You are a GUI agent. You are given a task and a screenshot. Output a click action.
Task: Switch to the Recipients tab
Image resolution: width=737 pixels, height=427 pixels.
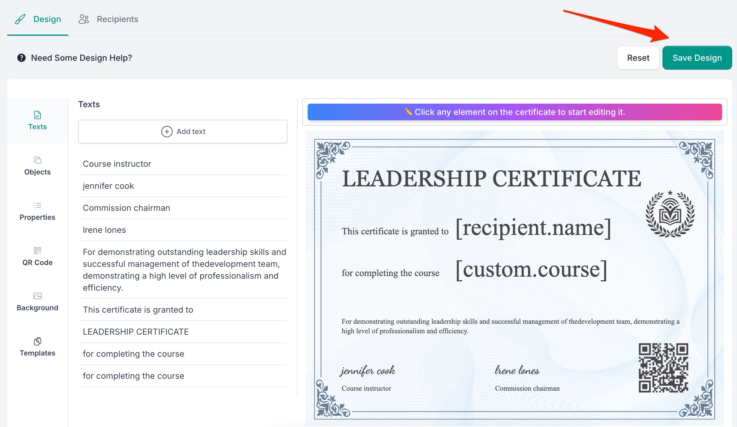109,19
